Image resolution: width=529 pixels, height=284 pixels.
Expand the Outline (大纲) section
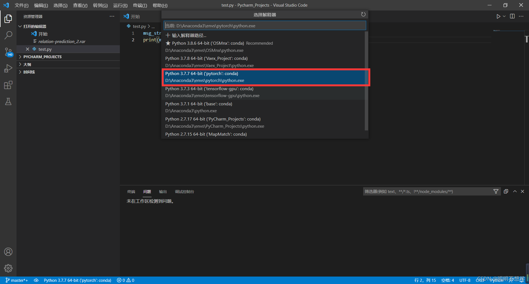(x=68, y=64)
